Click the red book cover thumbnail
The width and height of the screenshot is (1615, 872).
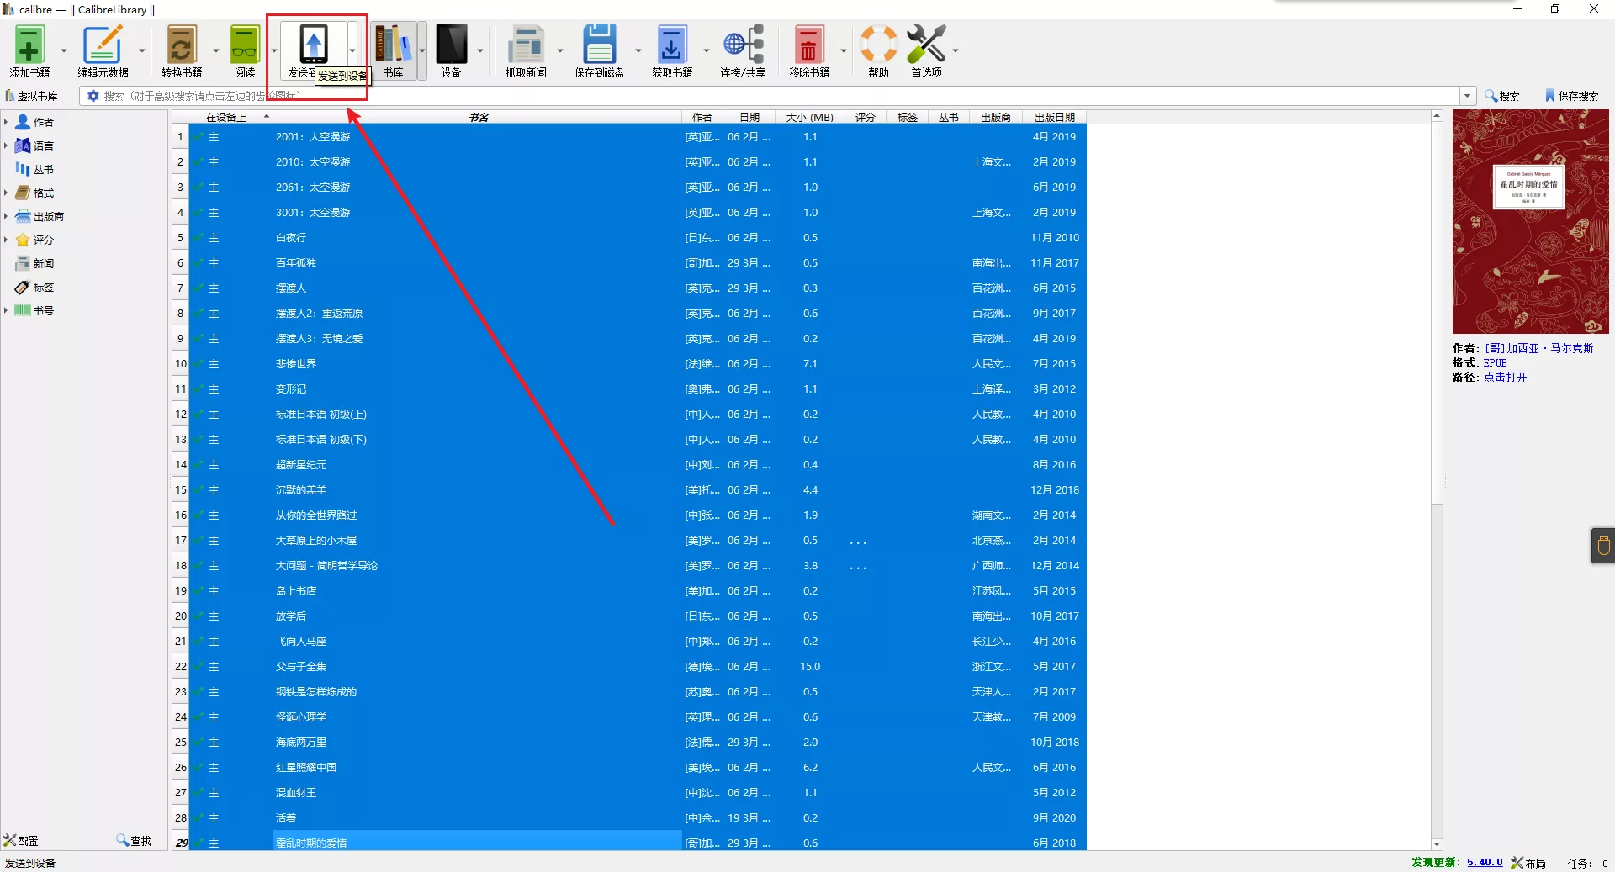pyautogui.click(x=1530, y=222)
